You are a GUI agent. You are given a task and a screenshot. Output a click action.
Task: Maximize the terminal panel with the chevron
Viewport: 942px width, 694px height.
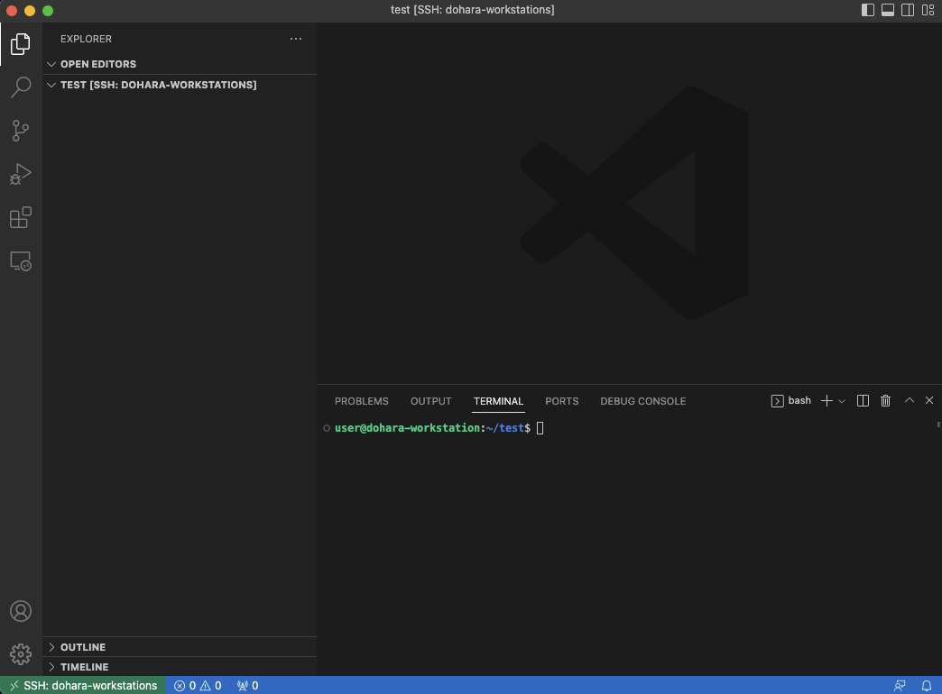909,400
